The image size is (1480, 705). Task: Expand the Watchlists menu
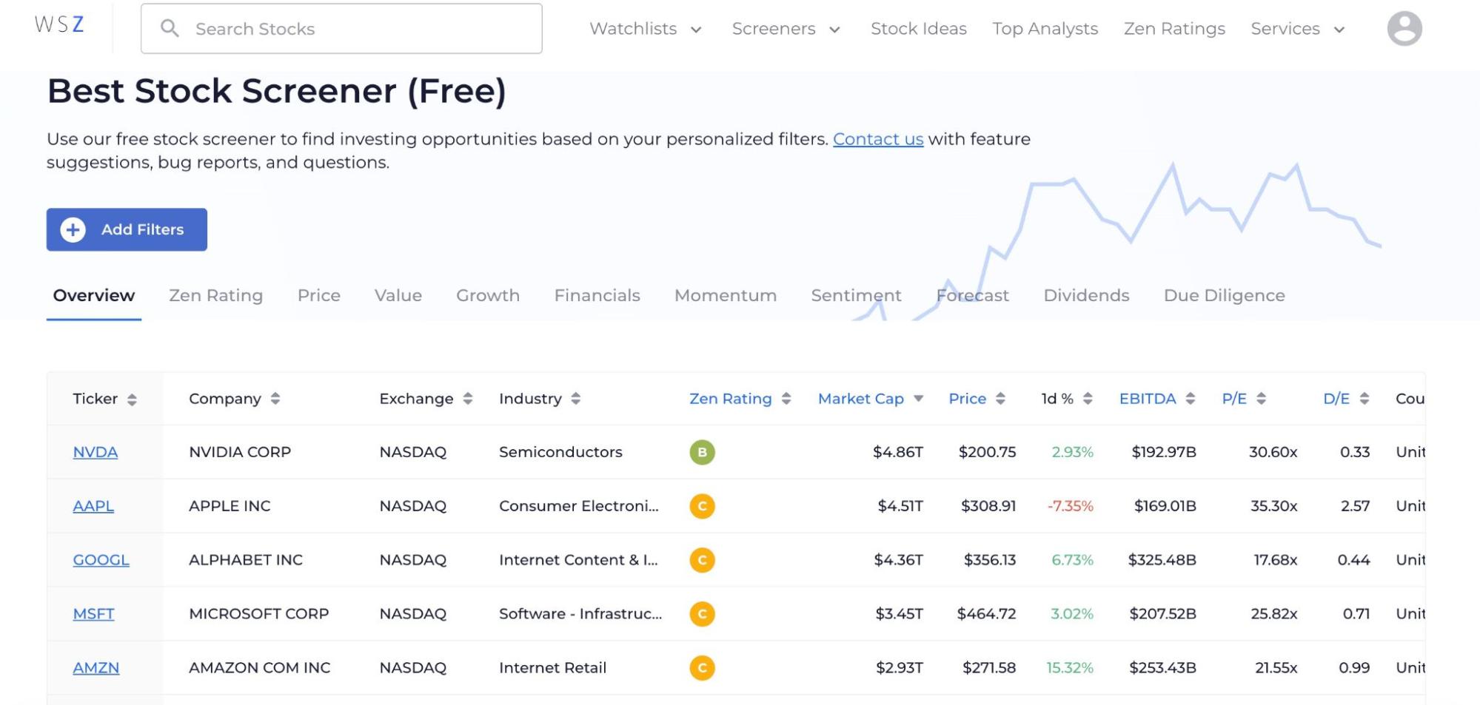pos(645,29)
